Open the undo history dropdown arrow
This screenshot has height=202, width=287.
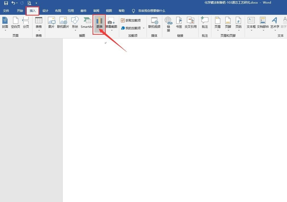pos(17,3)
